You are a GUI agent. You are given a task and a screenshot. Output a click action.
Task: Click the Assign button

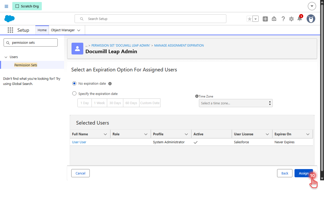tap(304, 173)
